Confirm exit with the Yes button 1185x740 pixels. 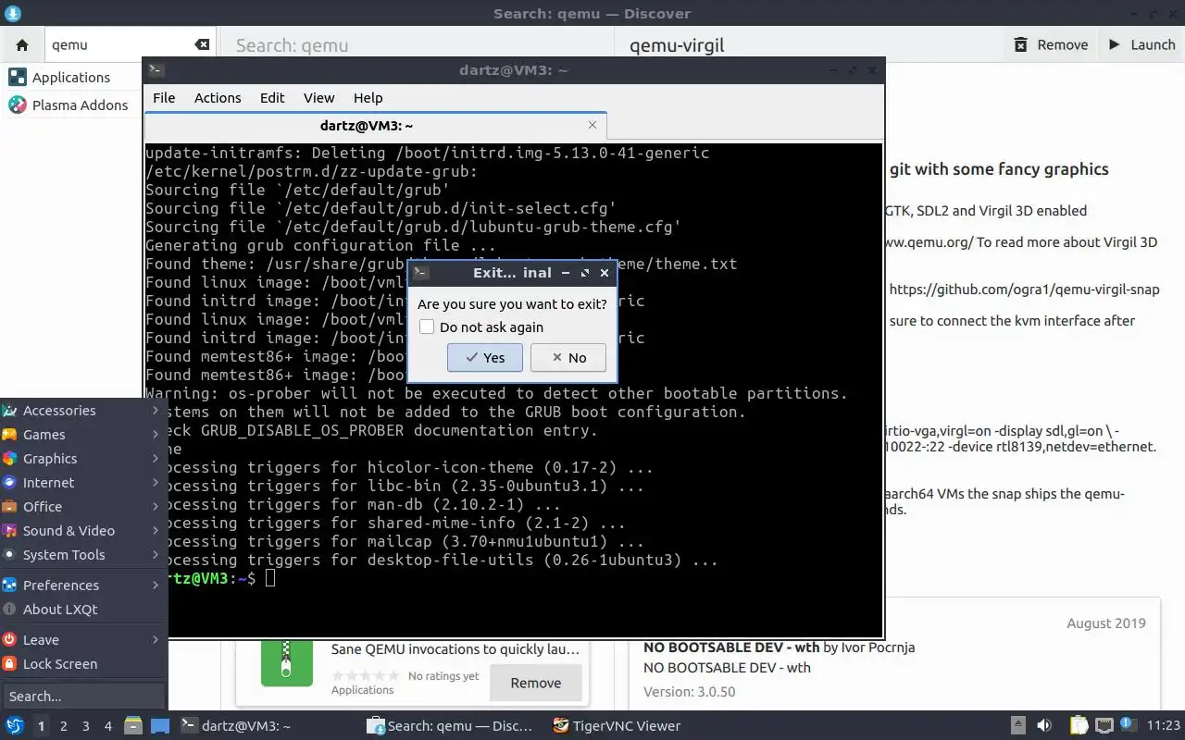point(485,358)
